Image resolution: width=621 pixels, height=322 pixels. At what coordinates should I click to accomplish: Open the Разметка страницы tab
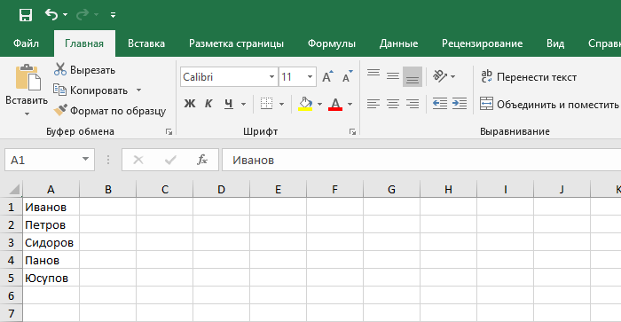[236, 43]
